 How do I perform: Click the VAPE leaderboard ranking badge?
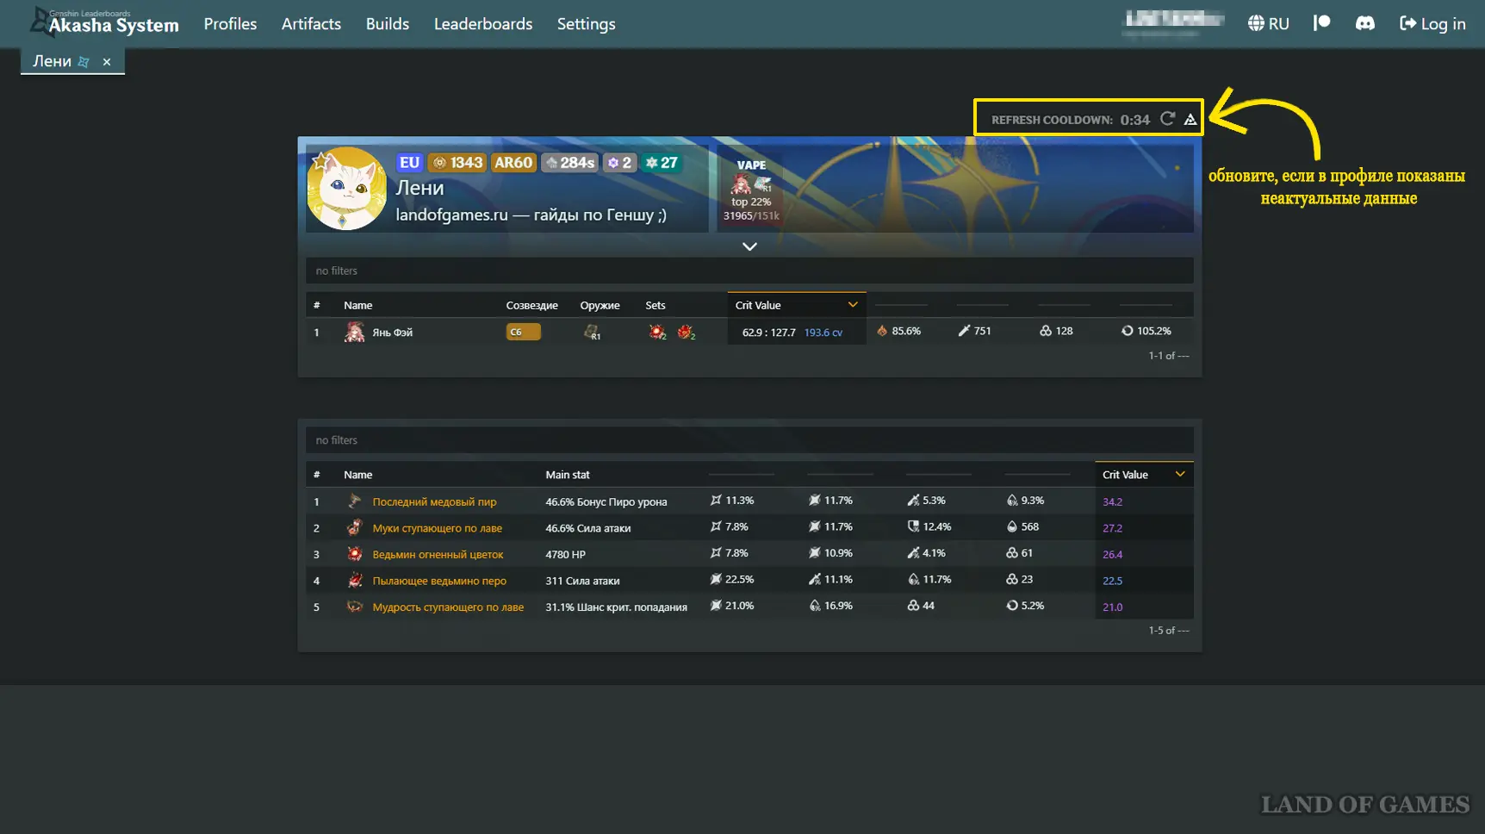(x=751, y=190)
